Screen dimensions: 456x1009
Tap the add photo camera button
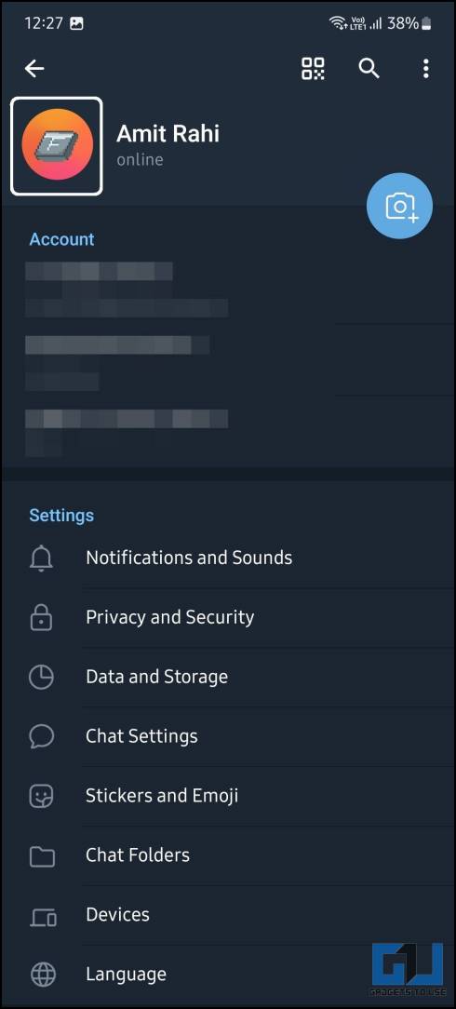pyautogui.click(x=399, y=206)
